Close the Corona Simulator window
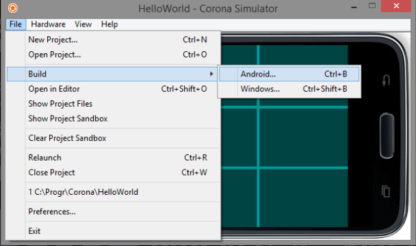Screen dimensions: 416x246 396,6
